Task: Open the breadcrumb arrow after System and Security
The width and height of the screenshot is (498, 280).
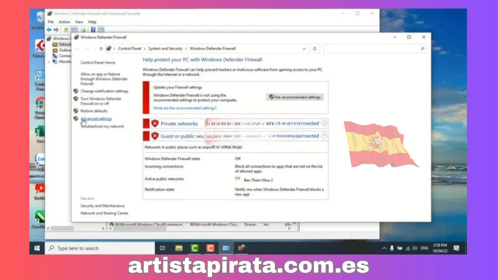Action: click(x=186, y=49)
